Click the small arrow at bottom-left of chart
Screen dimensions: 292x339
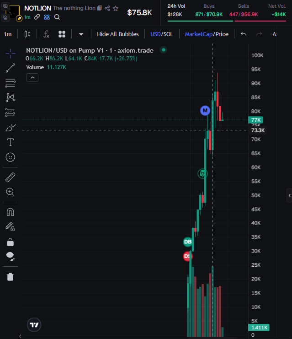(x=20, y=336)
